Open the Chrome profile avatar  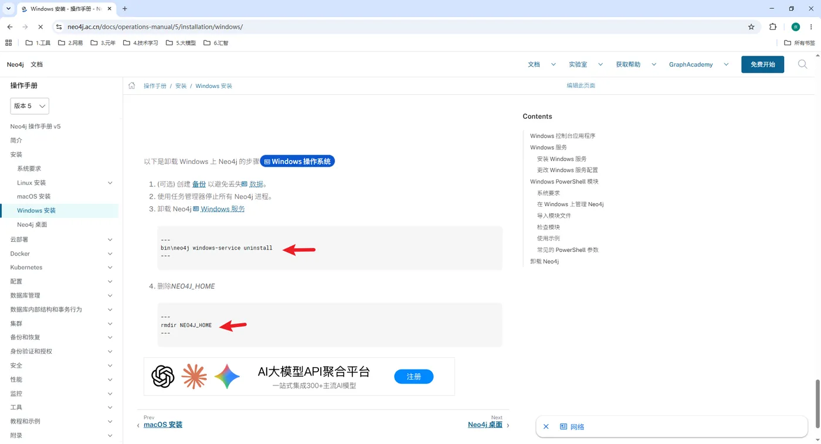coord(796,27)
